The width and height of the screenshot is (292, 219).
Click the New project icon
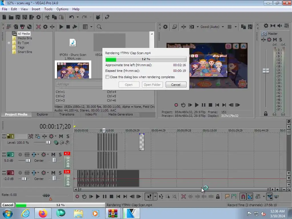click(x=4, y=17)
